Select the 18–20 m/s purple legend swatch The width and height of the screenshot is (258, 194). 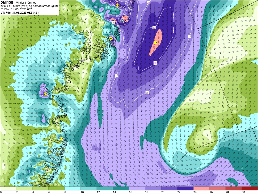tap(153, 188)
